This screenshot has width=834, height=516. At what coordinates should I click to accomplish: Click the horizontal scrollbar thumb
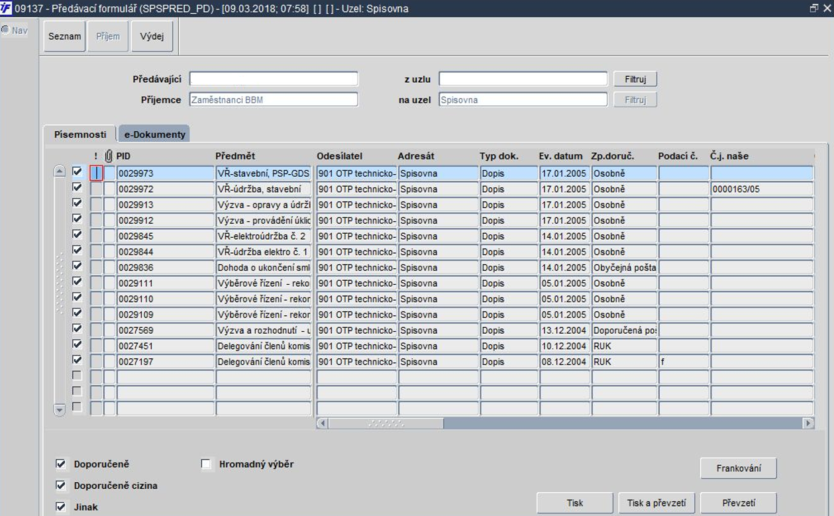click(x=386, y=423)
